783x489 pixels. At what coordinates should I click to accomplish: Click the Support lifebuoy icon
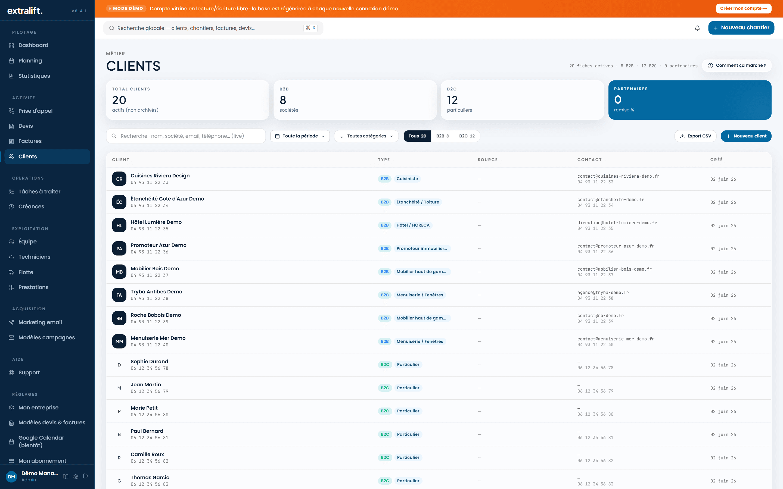[11, 372]
